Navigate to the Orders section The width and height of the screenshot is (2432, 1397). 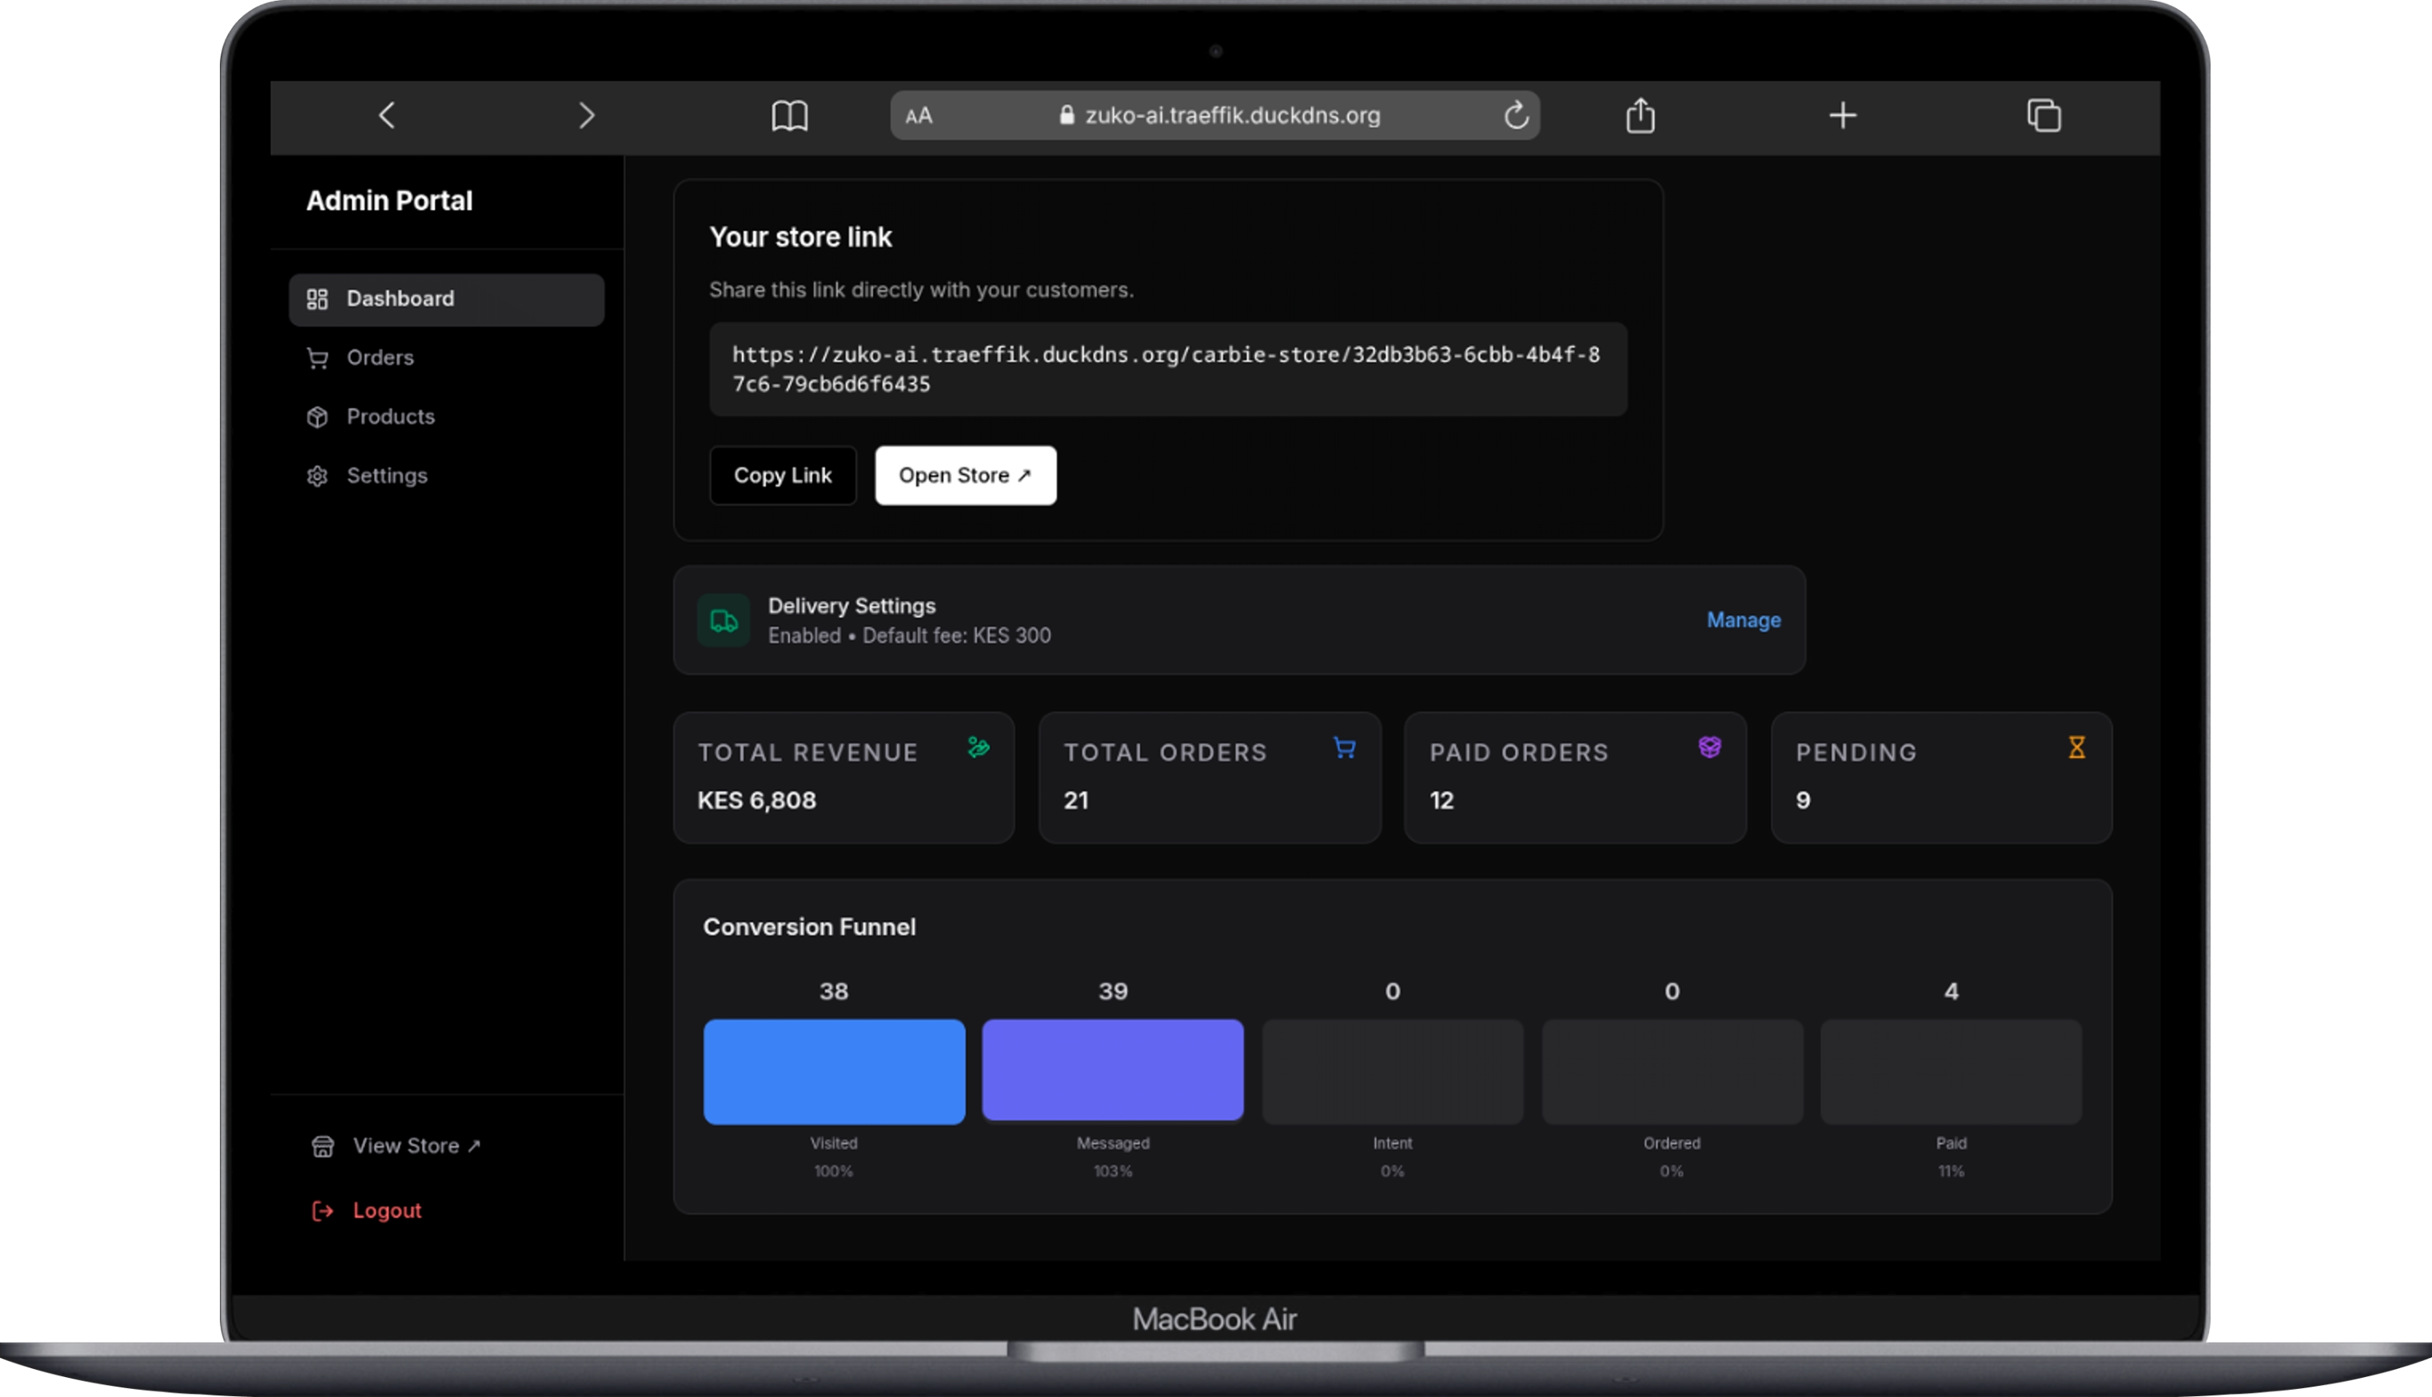tap(380, 357)
